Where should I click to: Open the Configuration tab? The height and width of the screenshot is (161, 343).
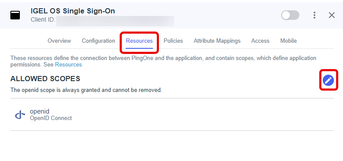98,41
